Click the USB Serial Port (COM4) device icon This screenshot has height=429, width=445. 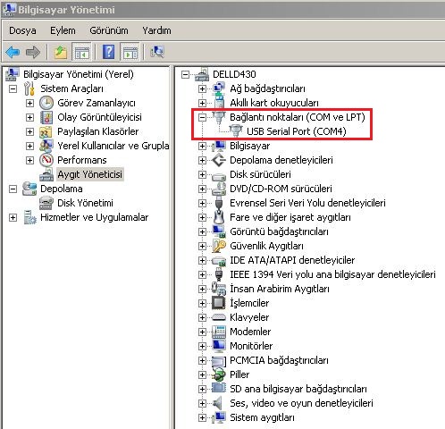click(236, 130)
